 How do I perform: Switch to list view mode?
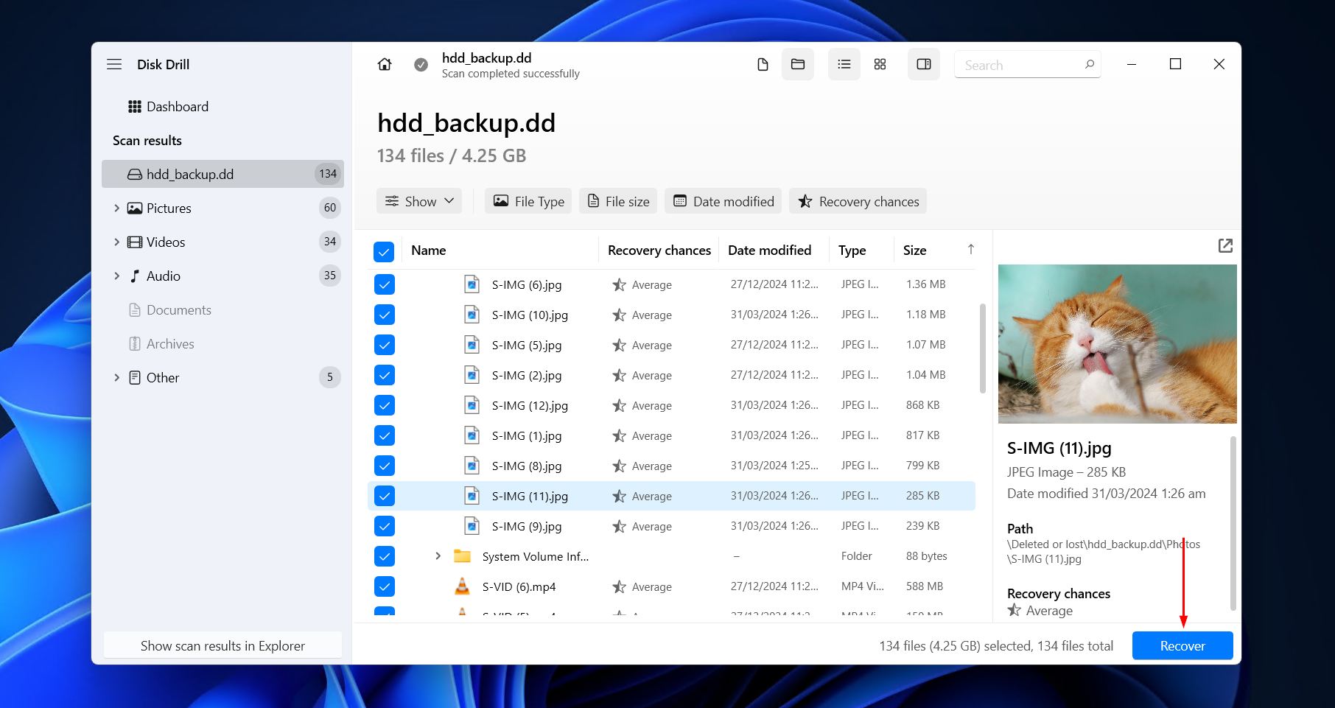point(844,64)
